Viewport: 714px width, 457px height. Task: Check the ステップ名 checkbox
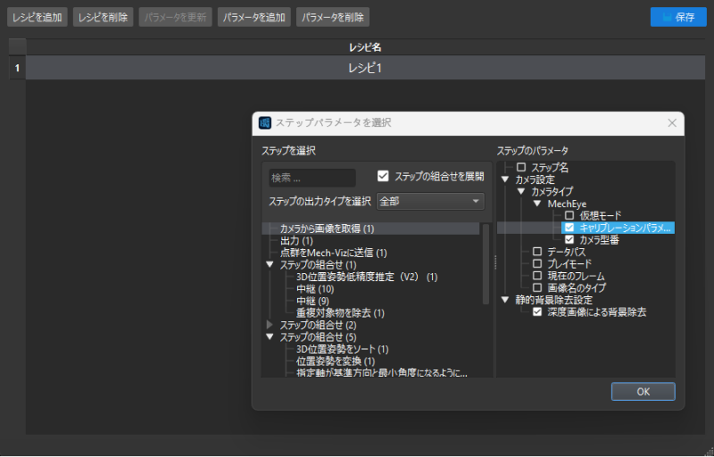(x=521, y=168)
